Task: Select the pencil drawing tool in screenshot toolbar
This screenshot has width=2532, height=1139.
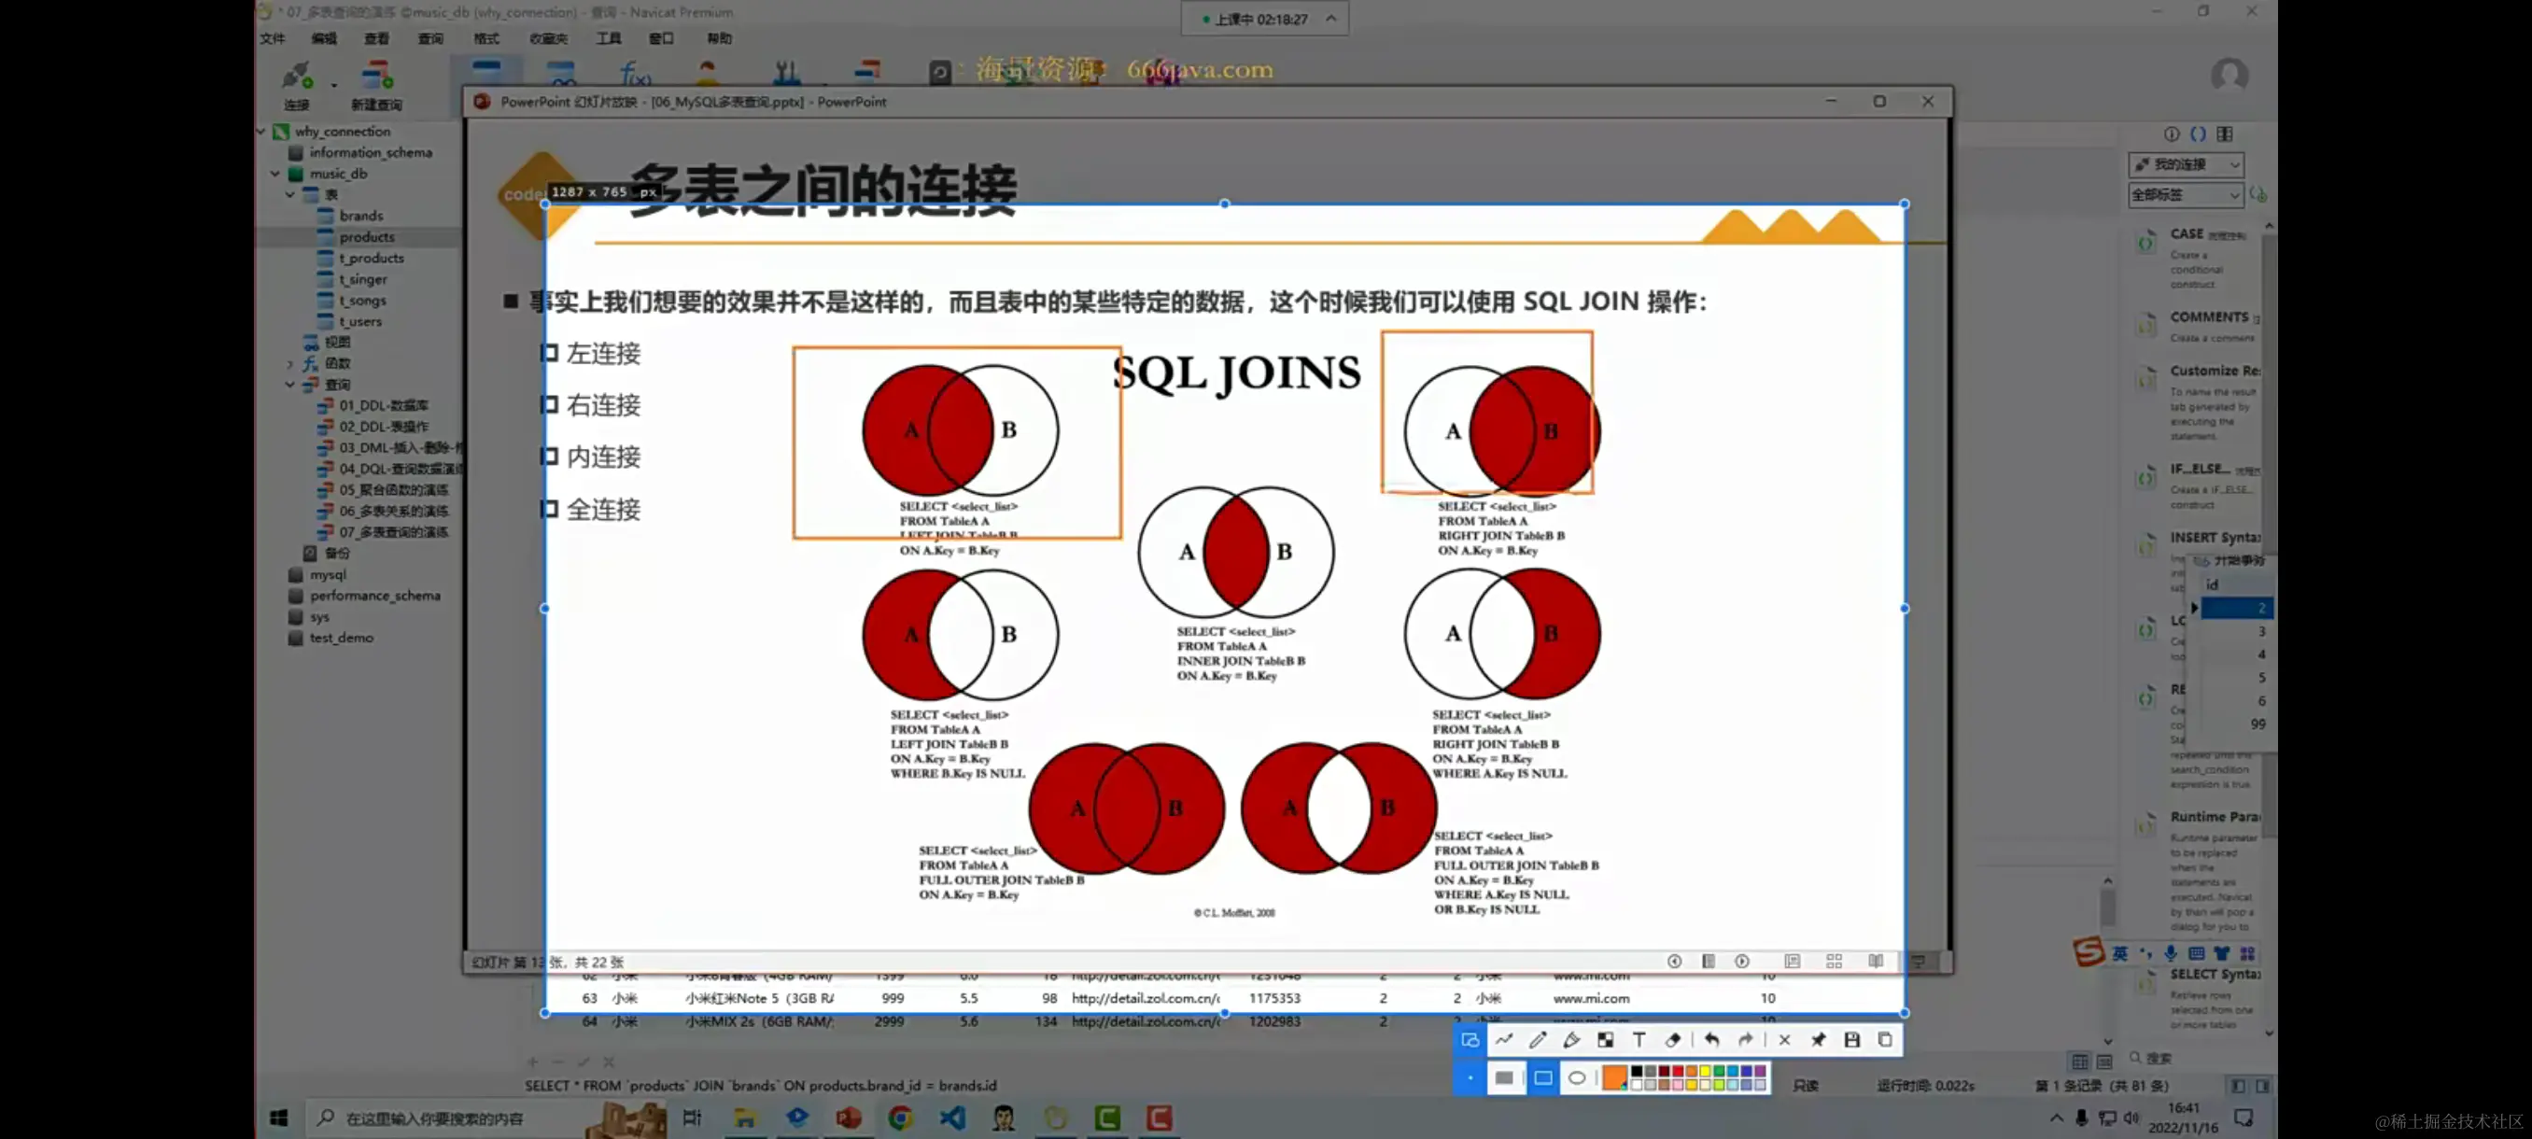Action: (x=1538, y=1040)
